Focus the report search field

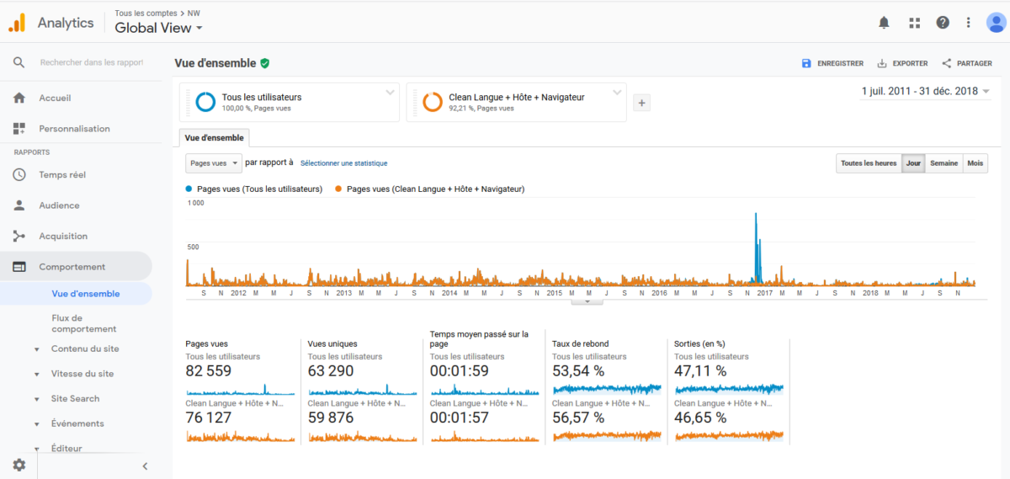91,62
